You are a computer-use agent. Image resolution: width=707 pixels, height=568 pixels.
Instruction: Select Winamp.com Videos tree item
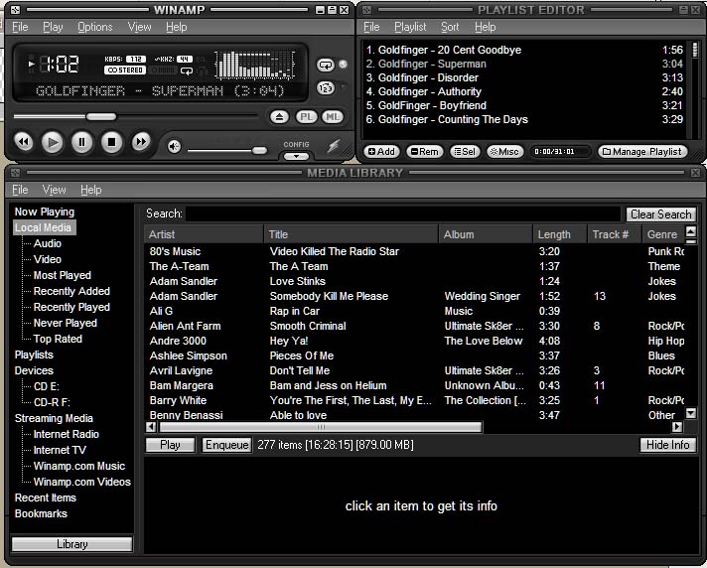(x=82, y=482)
